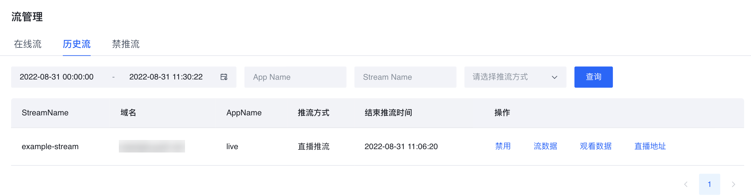Switch to the 在线流 tab
This screenshot has height=196, width=751.
tap(28, 44)
